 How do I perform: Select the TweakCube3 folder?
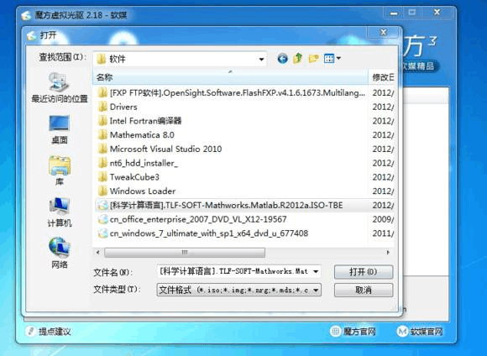[128, 177]
